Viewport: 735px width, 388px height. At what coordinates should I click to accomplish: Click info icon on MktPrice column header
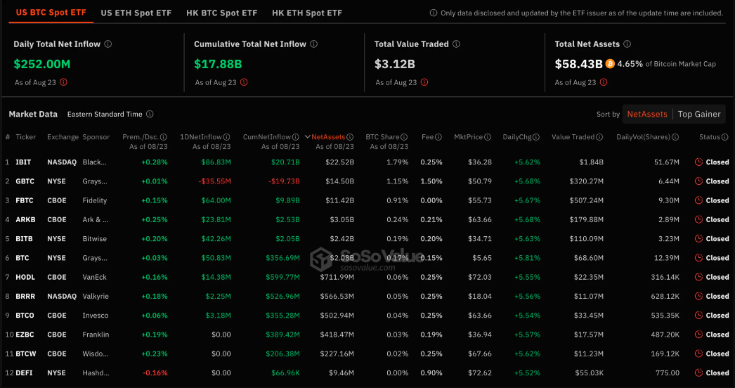pyautogui.click(x=488, y=137)
